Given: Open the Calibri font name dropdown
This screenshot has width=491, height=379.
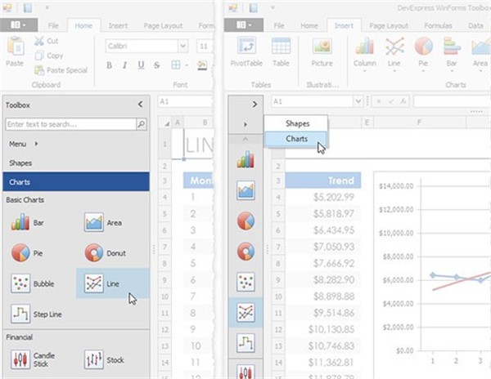Looking at the screenshot, I should coord(182,47).
